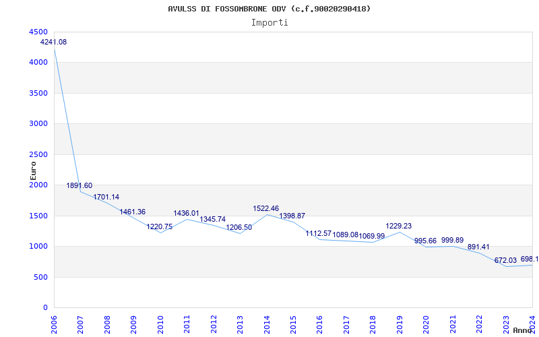
Task: Click the 2021 x-axis year label
Action: pyautogui.click(x=453, y=325)
